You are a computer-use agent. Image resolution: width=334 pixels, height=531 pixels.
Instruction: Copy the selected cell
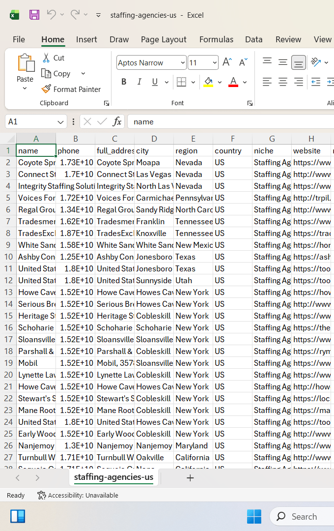(x=56, y=73)
